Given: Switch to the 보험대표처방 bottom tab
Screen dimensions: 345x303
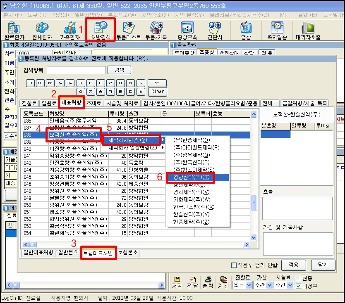Looking at the screenshot, I should 98,253.
